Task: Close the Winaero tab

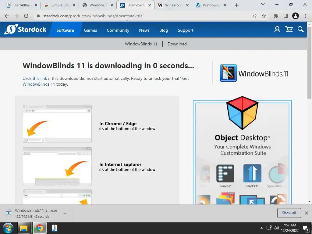Action: coord(187,5)
